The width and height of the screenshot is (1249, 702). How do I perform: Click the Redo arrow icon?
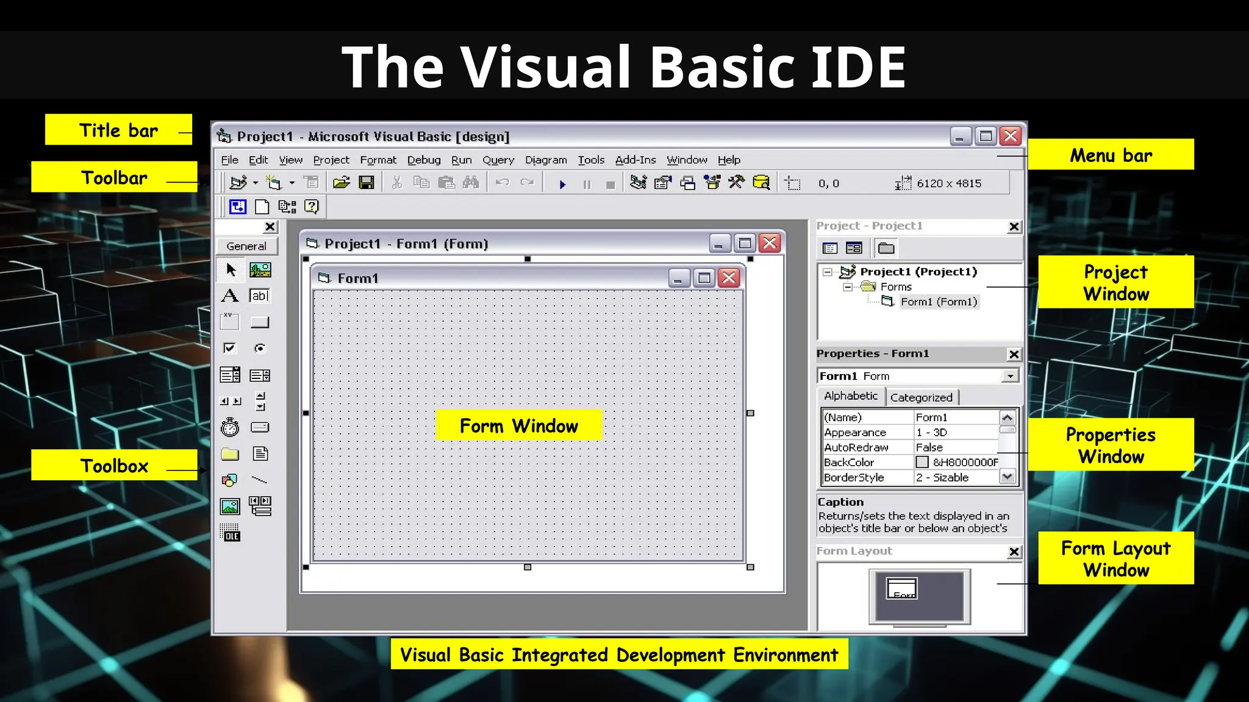(x=527, y=183)
